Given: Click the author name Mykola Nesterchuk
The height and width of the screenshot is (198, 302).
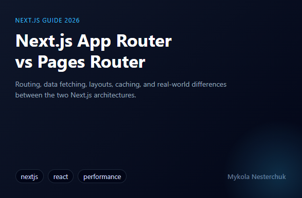Looking at the screenshot, I should tap(257, 176).
